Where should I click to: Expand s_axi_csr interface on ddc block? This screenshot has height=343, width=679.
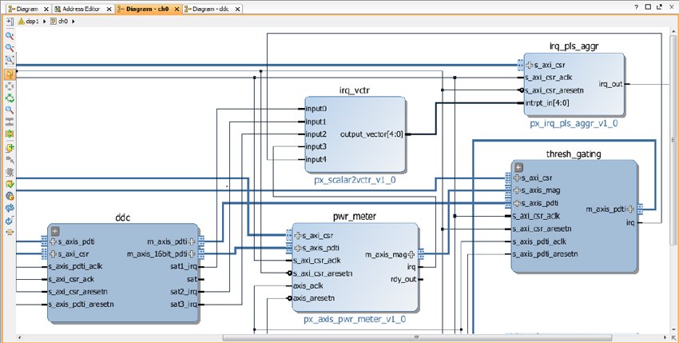54,253
